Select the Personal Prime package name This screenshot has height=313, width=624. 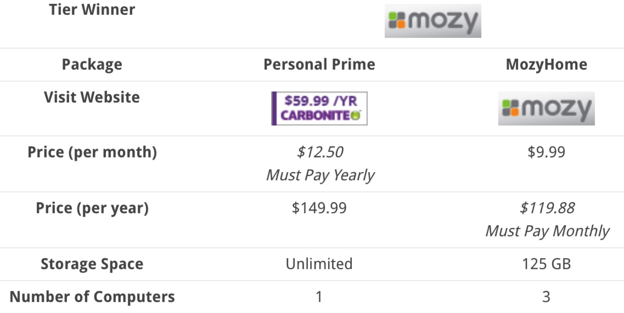click(x=319, y=64)
